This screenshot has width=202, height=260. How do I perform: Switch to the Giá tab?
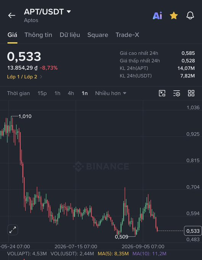pyautogui.click(x=12, y=35)
